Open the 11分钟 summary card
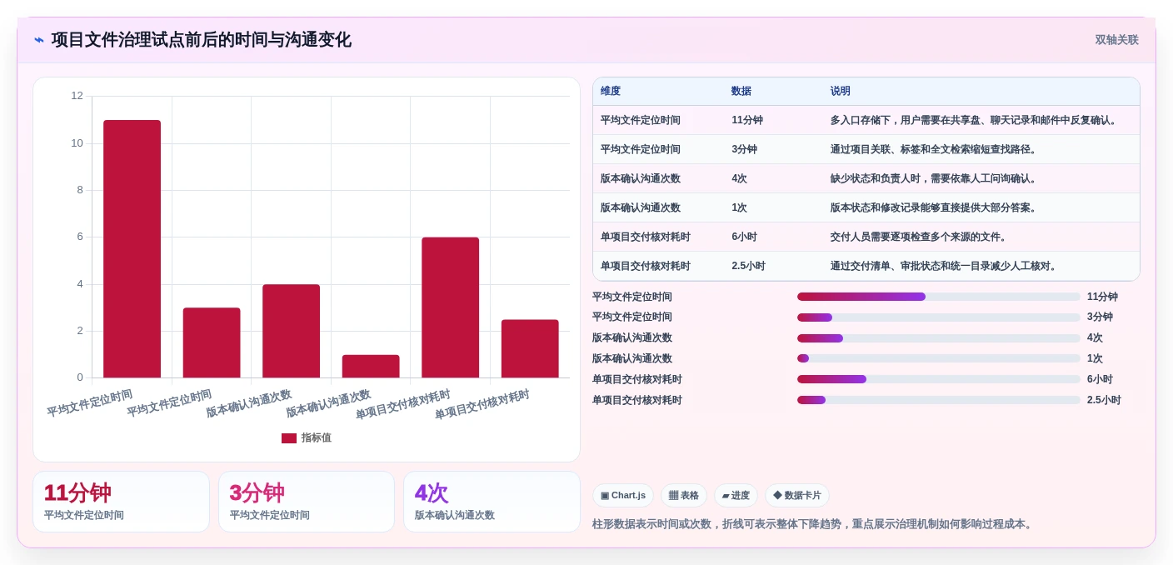This screenshot has width=1173, height=565. tap(121, 502)
